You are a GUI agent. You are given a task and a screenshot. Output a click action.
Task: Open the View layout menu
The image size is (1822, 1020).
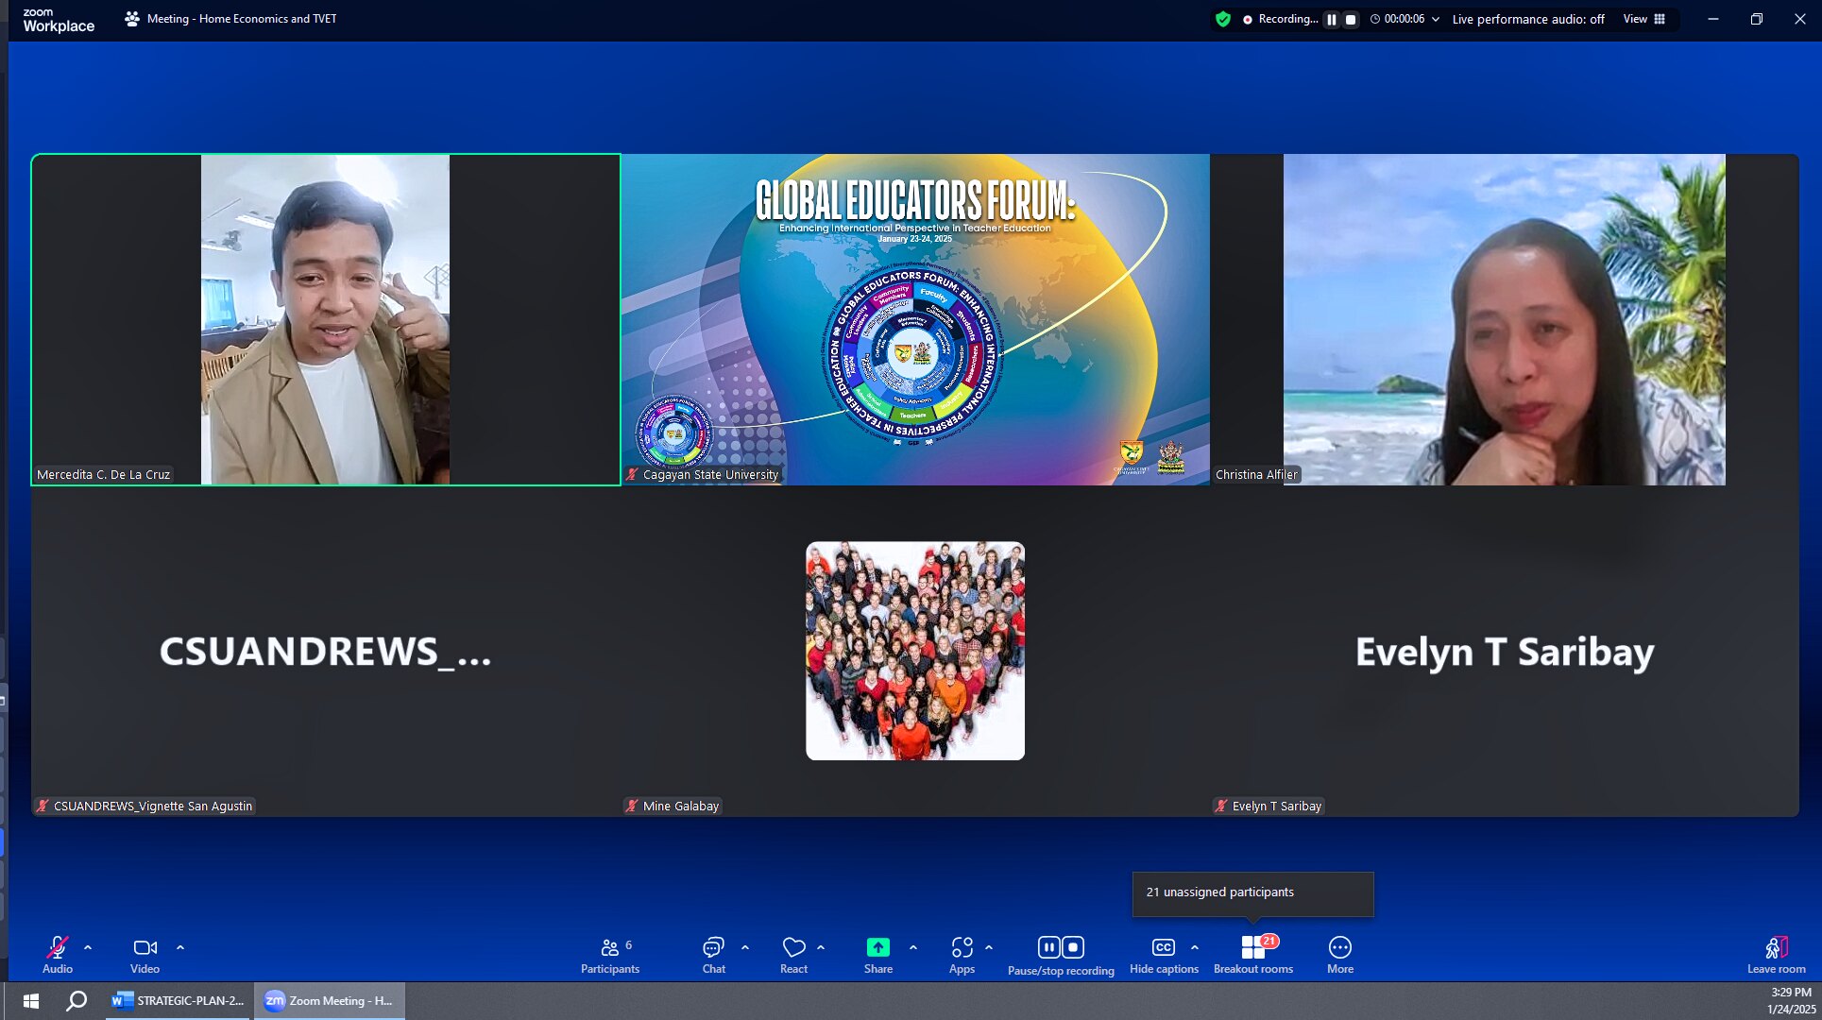click(1644, 19)
